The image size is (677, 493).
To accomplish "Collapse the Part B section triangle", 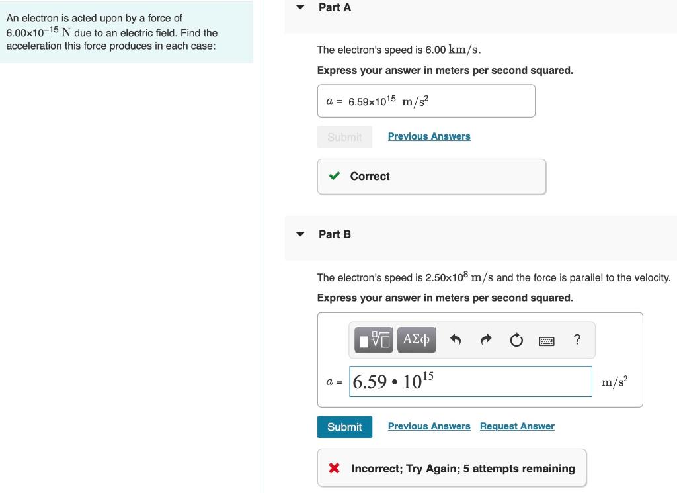I will tap(299, 234).
